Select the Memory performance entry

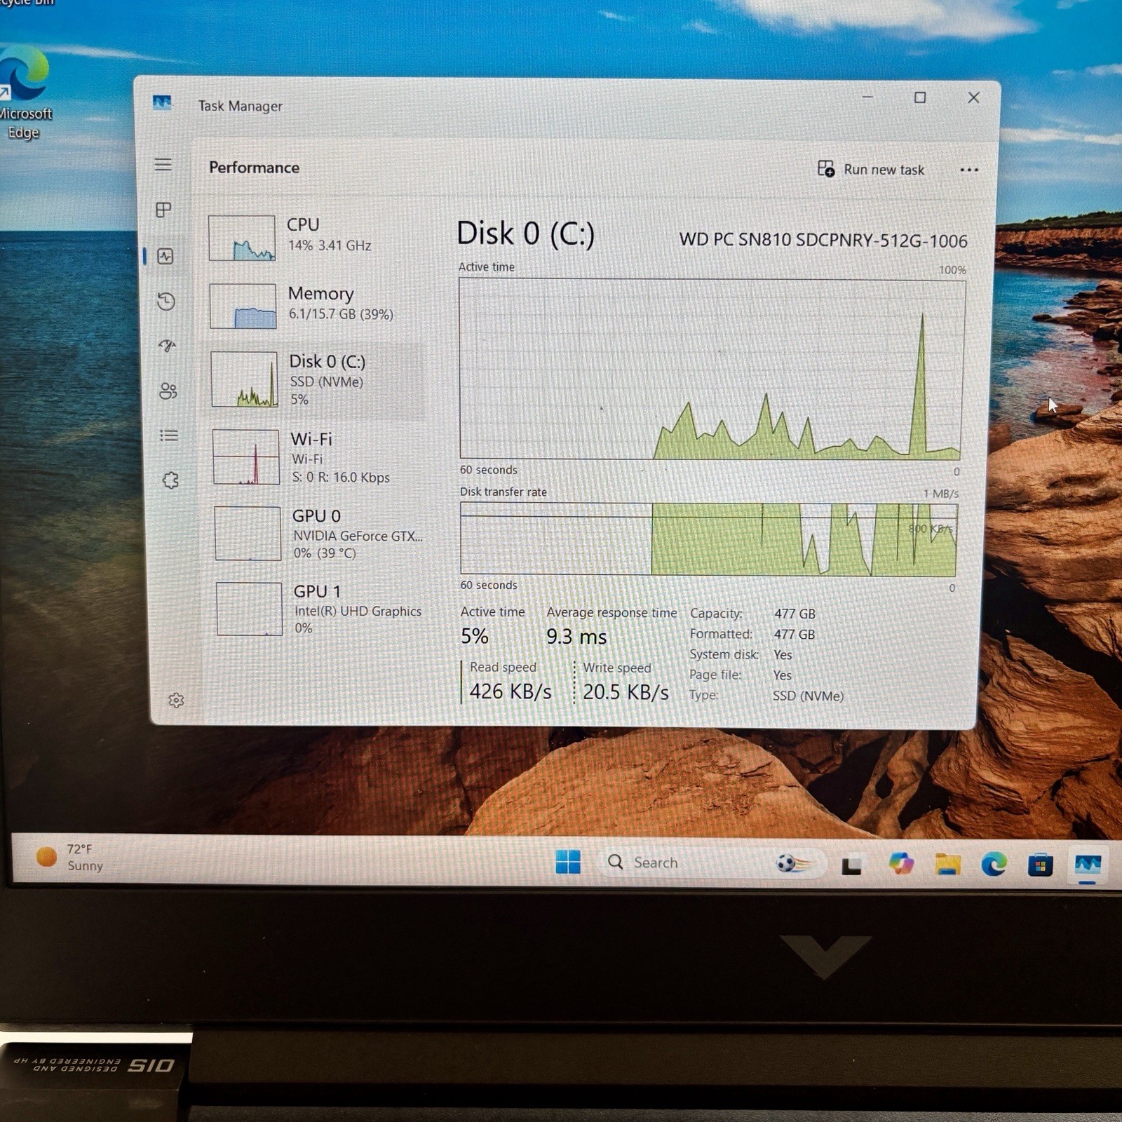314,305
